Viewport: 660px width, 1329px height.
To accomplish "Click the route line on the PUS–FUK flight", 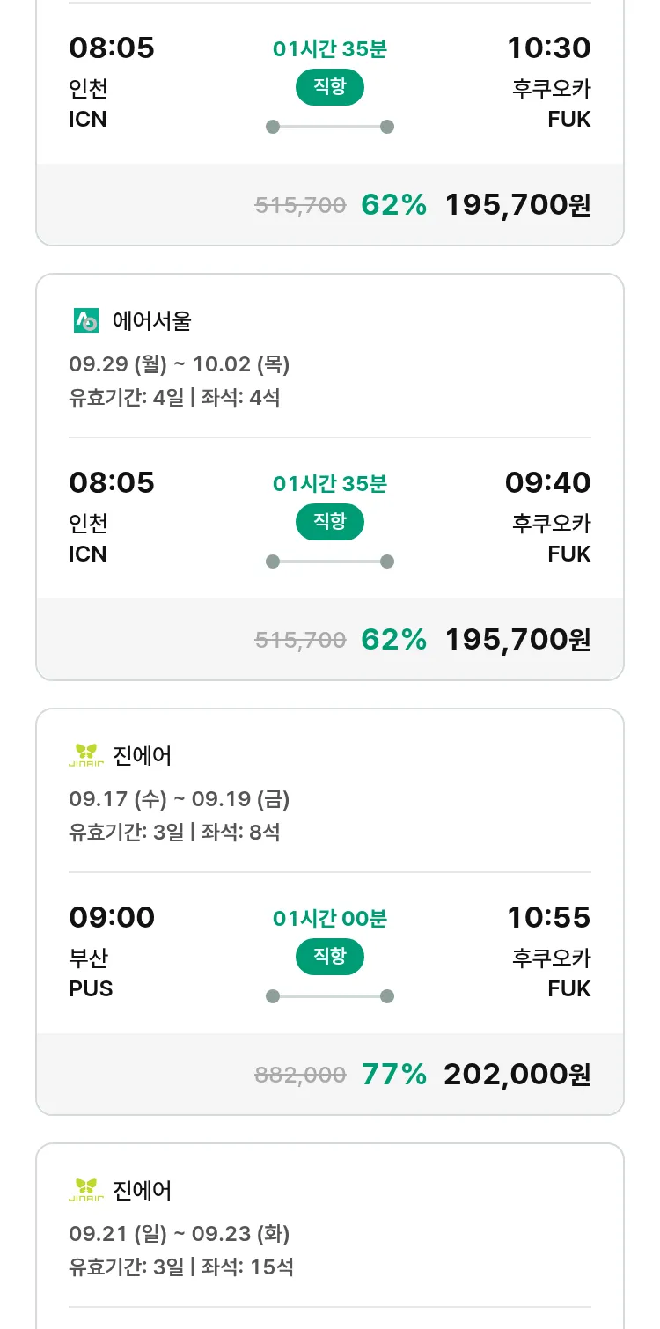I will coord(330,996).
